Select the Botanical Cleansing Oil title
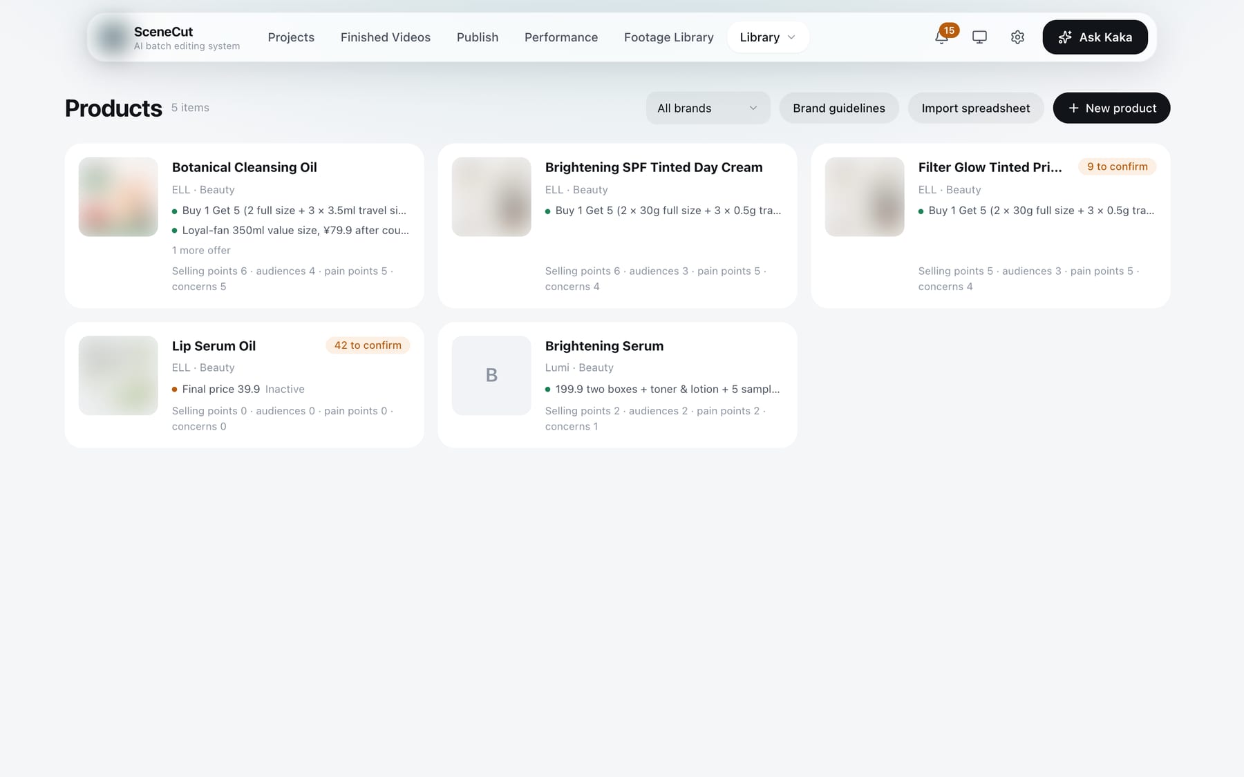Image resolution: width=1244 pixels, height=777 pixels. [x=245, y=167]
